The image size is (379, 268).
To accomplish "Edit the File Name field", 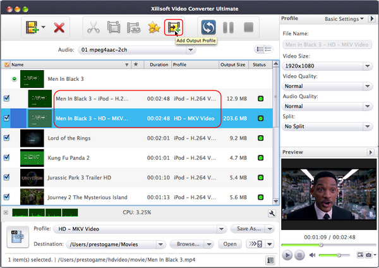I will tap(327, 44).
